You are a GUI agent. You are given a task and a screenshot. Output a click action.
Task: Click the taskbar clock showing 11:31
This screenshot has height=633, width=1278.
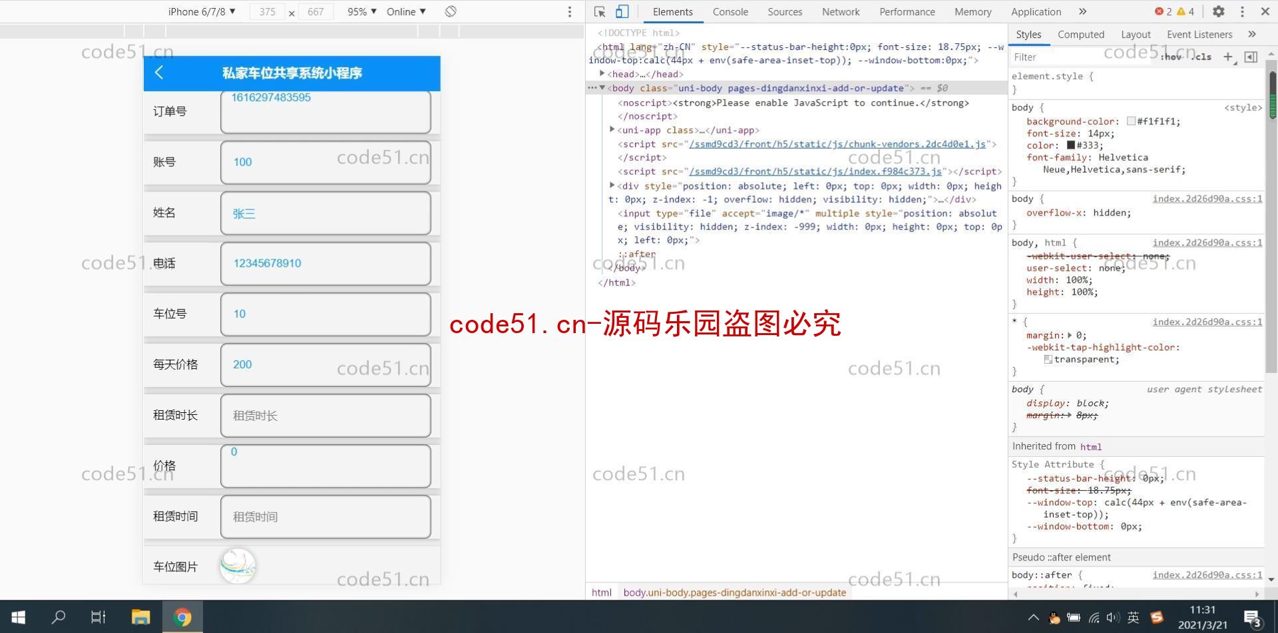[1202, 618]
